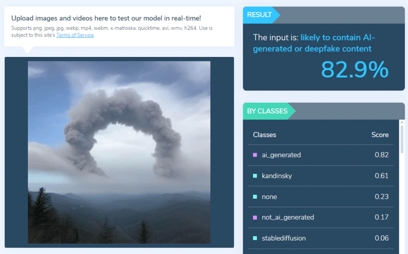
Task: Click the teal swatch beside none
Action: click(x=255, y=197)
